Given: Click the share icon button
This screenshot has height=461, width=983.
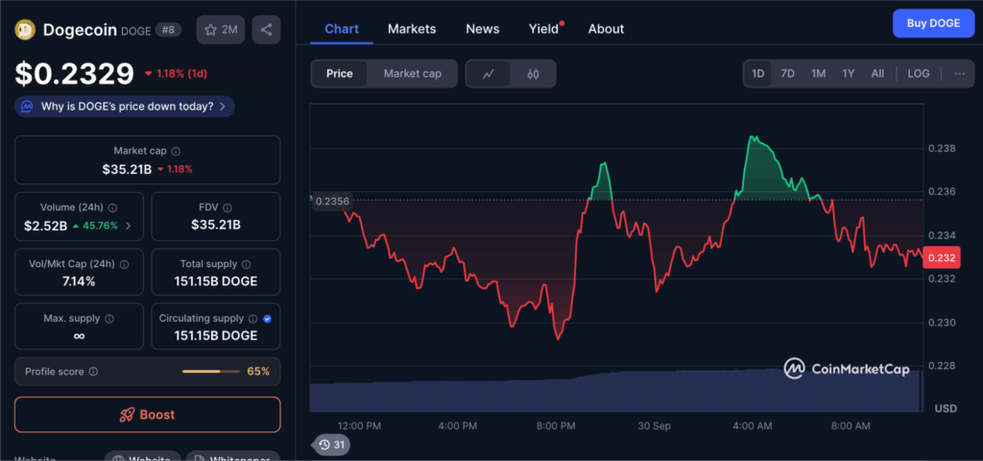Looking at the screenshot, I should click(266, 30).
